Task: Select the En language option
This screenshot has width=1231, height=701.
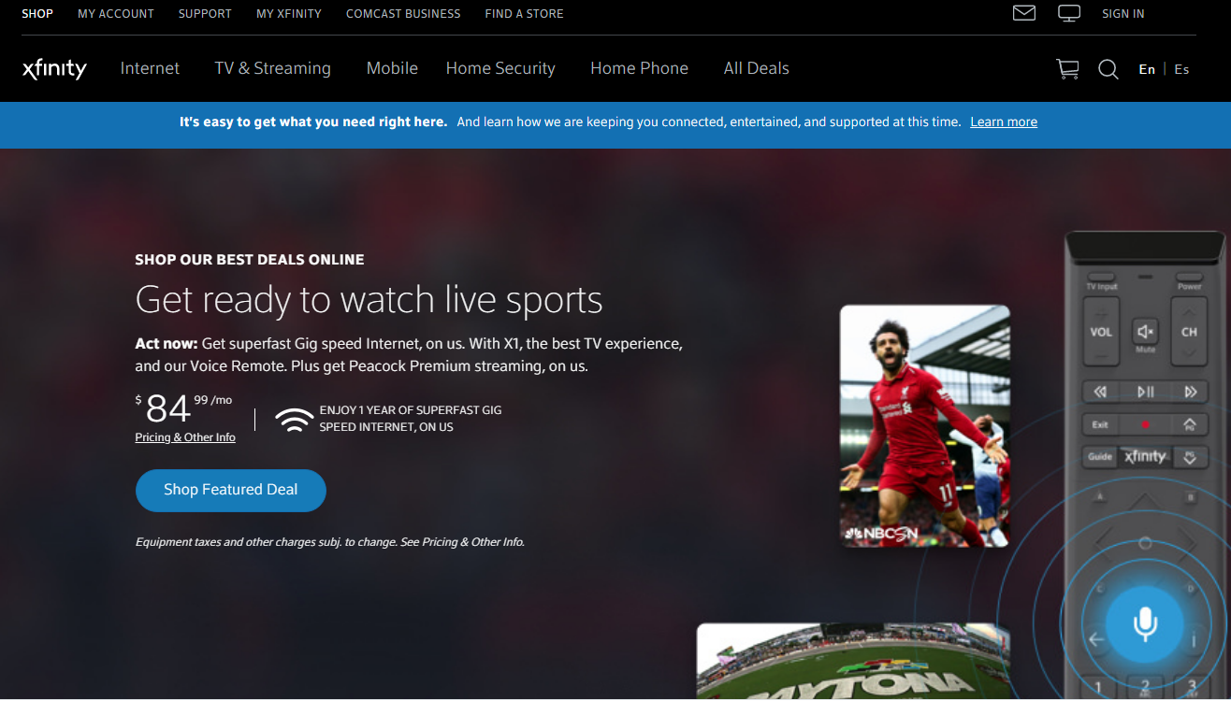Action: click(x=1147, y=69)
